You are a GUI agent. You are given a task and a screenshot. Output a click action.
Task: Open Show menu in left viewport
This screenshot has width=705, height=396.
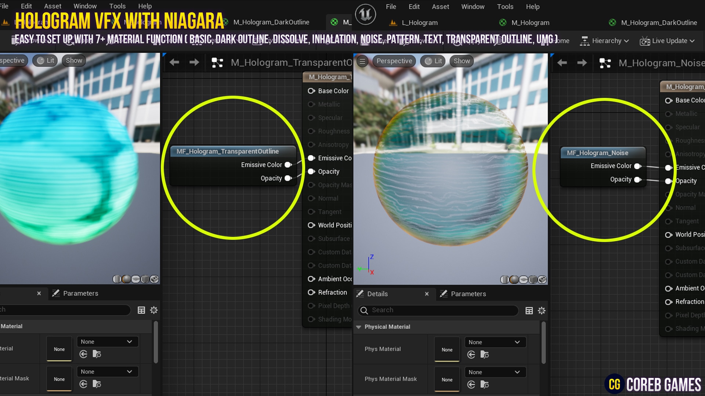[74, 60]
